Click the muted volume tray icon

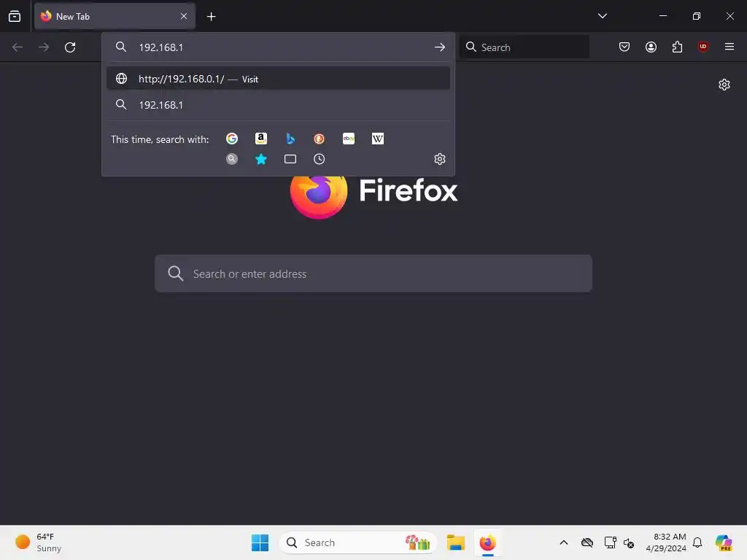pos(629,542)
